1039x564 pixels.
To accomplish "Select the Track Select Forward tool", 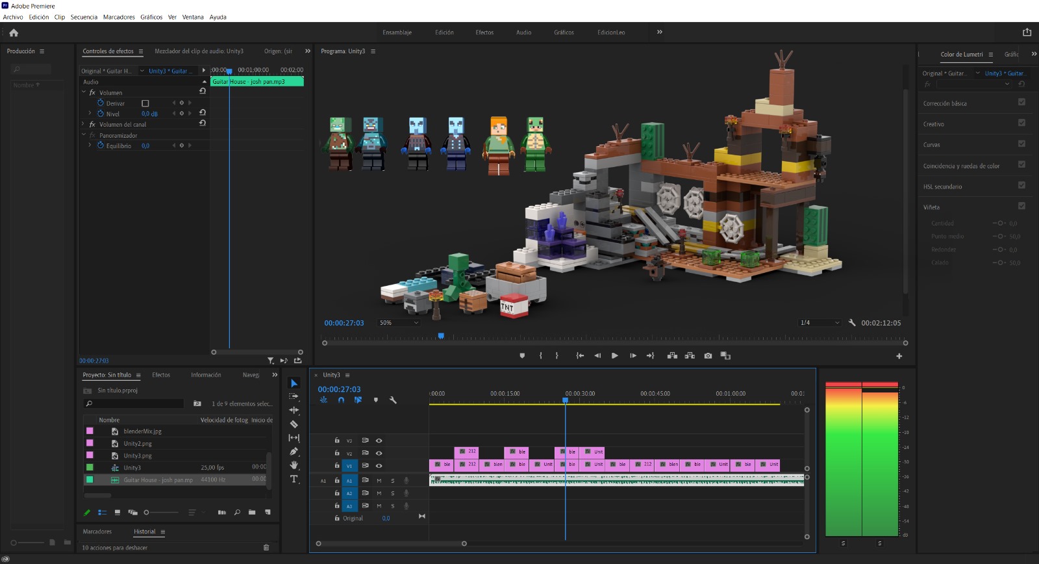I will pyautogui.click(x=294, y=396).
